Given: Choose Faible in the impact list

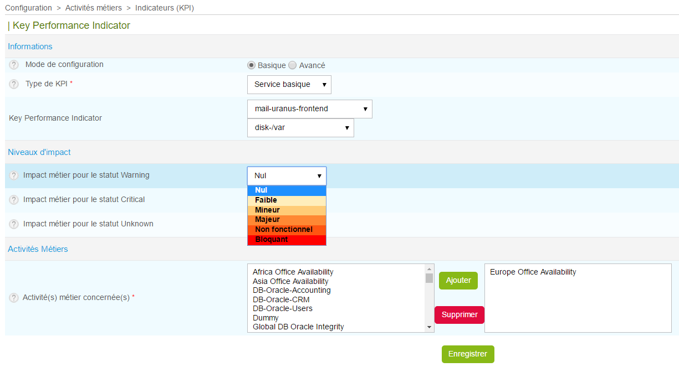Looking at the screenshot, I should 287,200.
